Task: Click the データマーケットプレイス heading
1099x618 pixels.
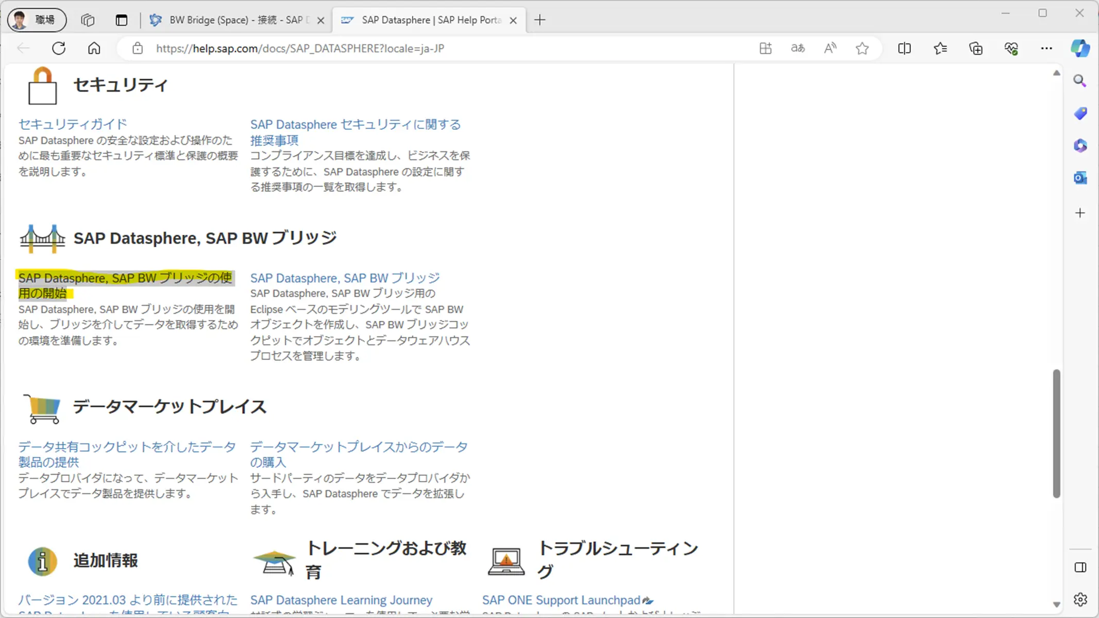Action: 170,407
